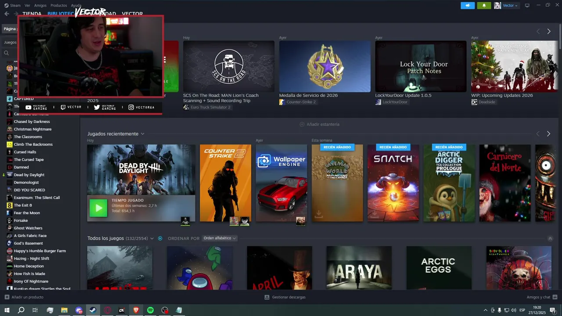Click the Counter-Strike 2 news source link

pyautogui.click(x=301, y=102)
